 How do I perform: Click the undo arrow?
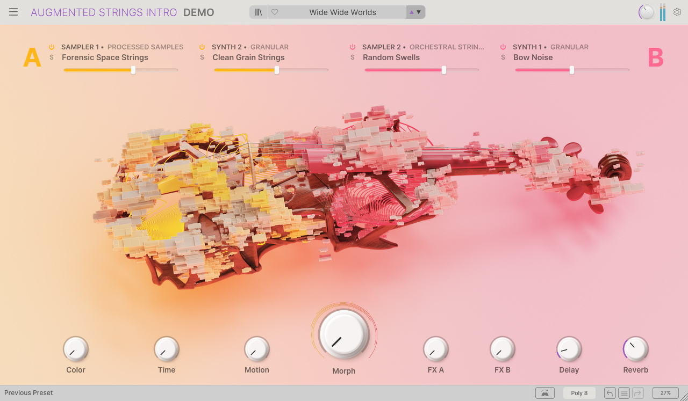(610, 393)
